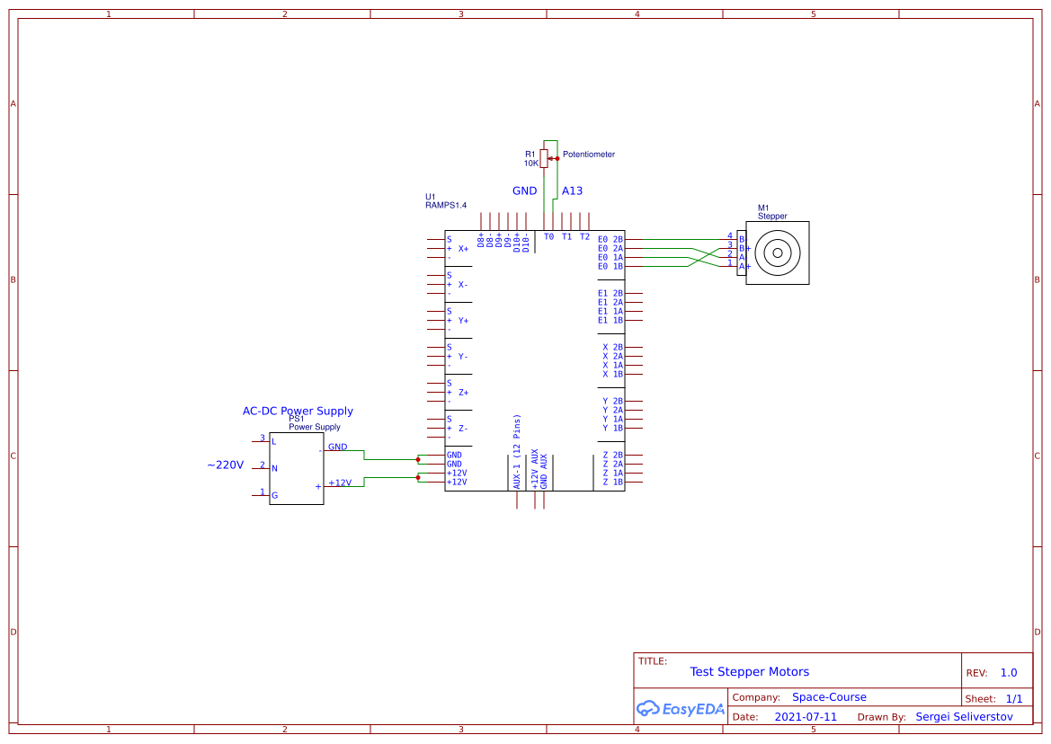Select the +12V label near PS1

(339, 482)
